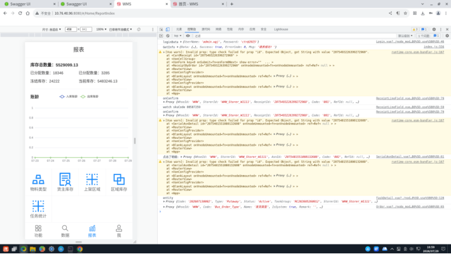Open the 100% zoom dropdown
Image resolution: width=451 pixels, height=254 pixels.
(101, 29)
